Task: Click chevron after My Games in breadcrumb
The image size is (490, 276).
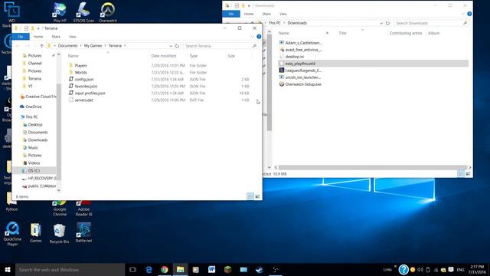Action: coord(105,46)
